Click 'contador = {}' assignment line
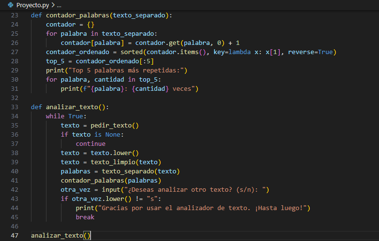The image size is (379, 241). tap(70, 24)
